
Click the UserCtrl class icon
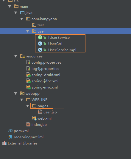[40, 44]
